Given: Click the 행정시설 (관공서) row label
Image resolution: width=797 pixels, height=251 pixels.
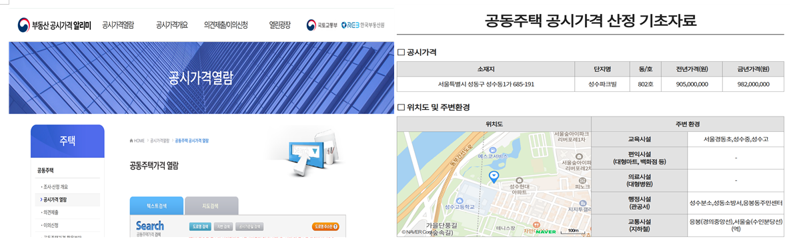Looking at the screenshot, I should (640, 203).
